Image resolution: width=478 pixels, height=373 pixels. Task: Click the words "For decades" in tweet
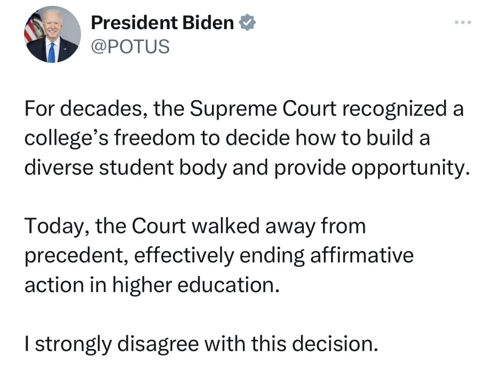(85, 109)
